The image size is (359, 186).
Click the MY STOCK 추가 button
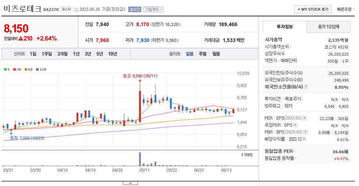(313, 10)
